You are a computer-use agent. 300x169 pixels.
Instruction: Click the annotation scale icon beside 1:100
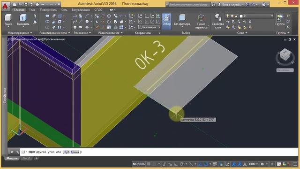click(245, 164)
